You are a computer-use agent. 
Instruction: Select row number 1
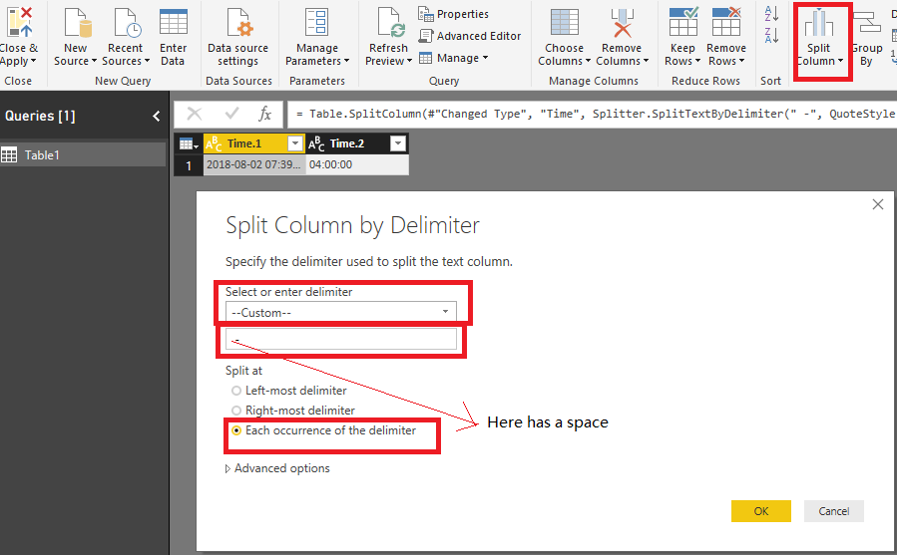coord(189,165)
